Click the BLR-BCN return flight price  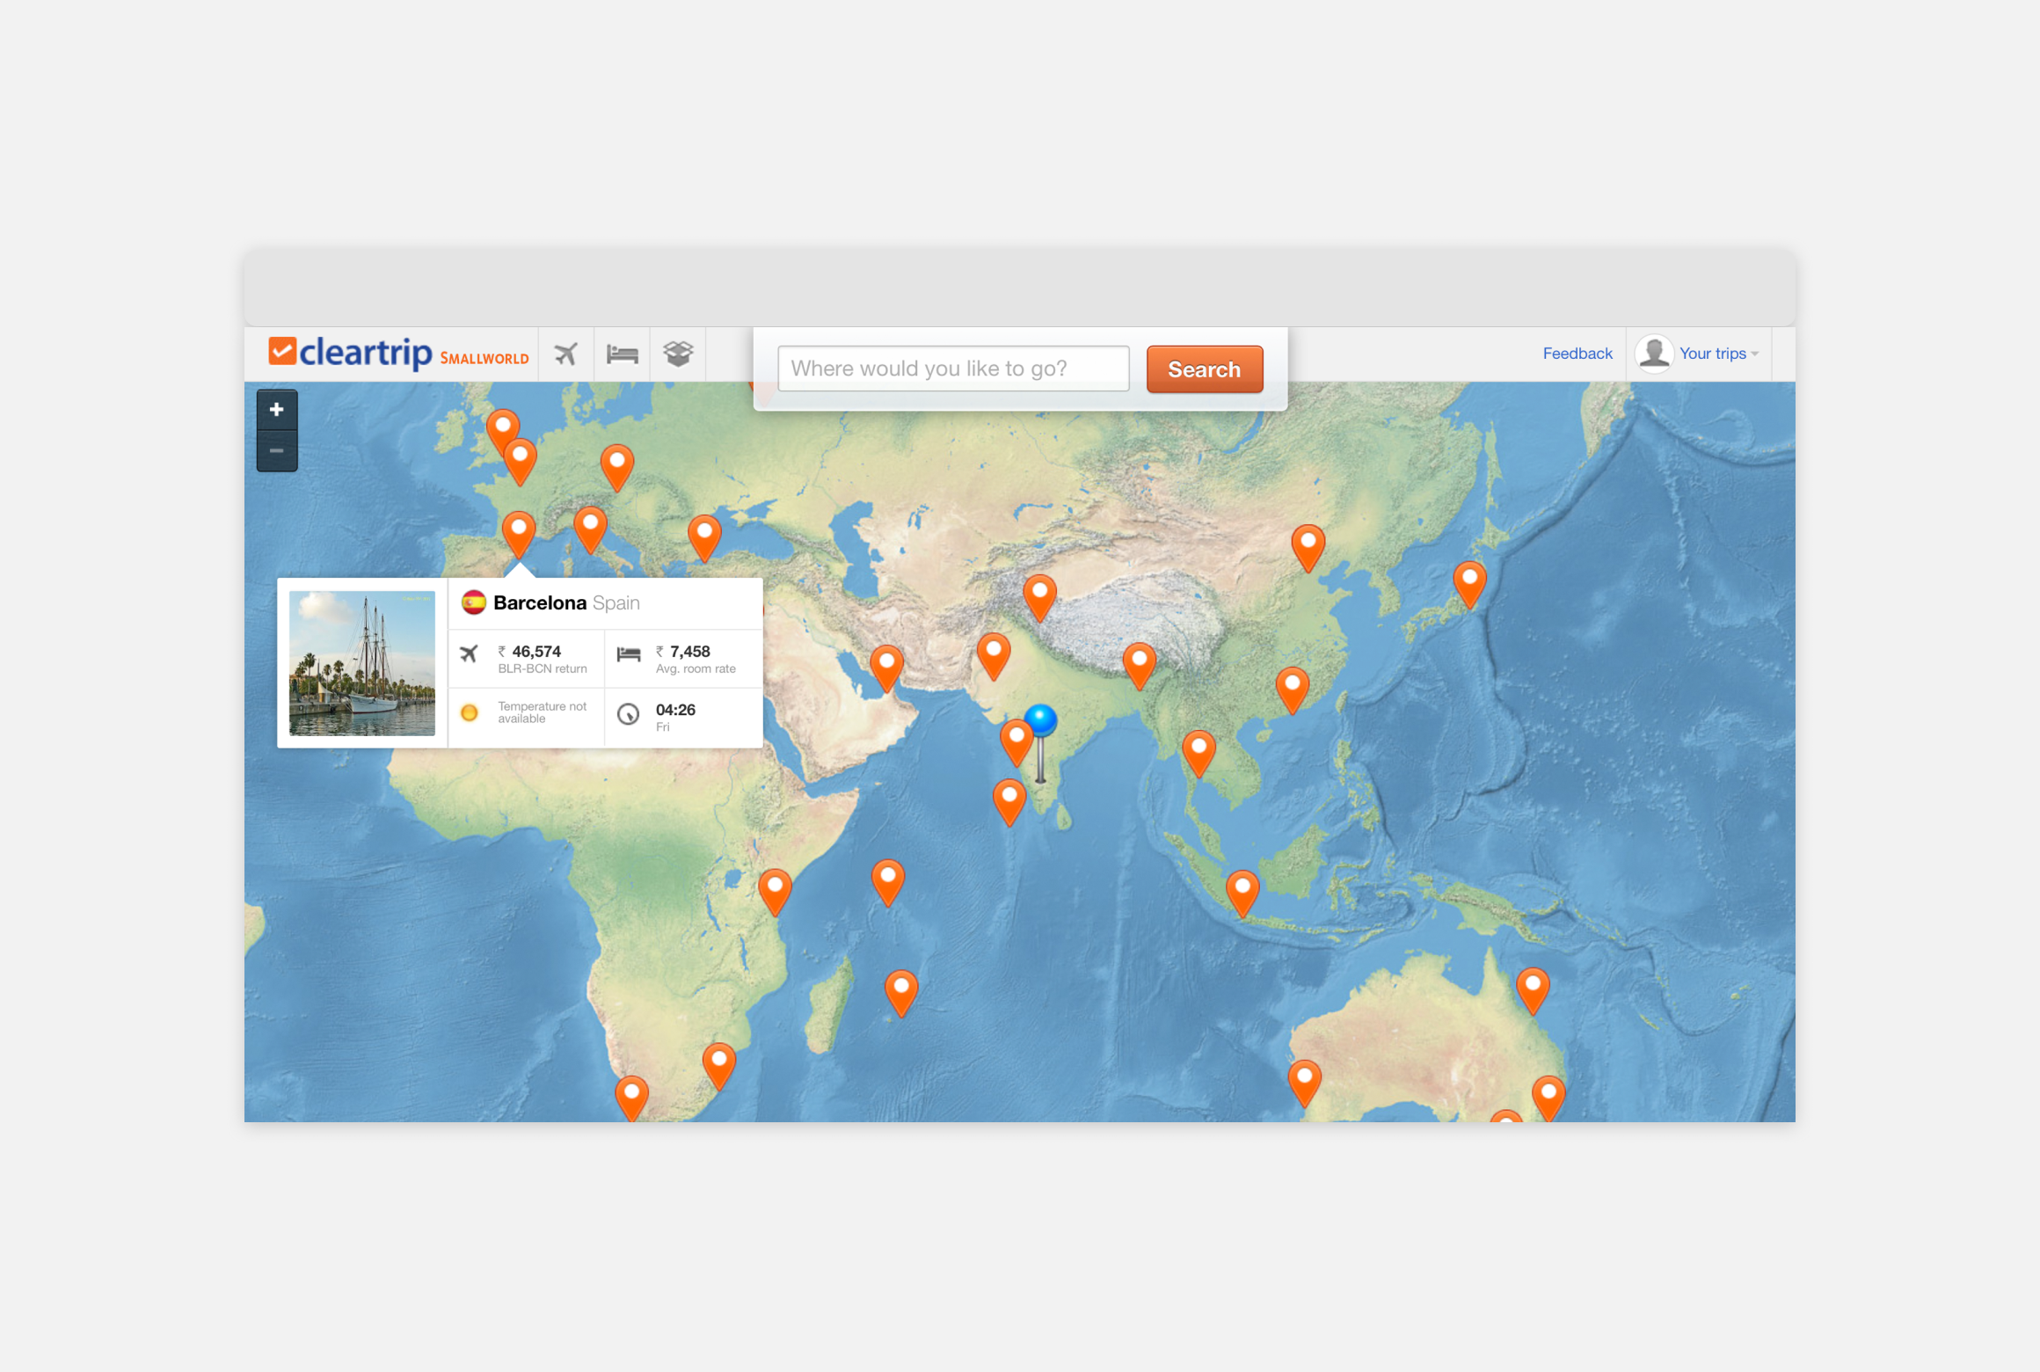[536, 653]
